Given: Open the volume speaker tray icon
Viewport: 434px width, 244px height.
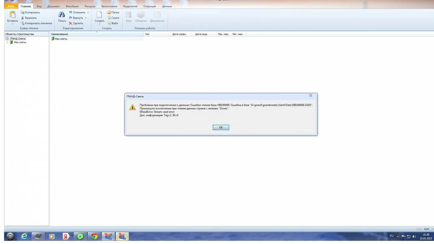Looking at the screenshot, I should [x=414, y=236].
